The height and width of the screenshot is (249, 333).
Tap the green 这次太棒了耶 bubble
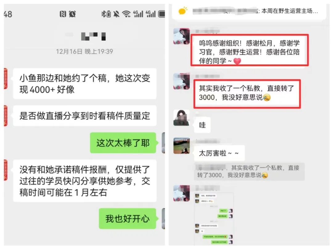pyautogui.click(x=123, y=143)
